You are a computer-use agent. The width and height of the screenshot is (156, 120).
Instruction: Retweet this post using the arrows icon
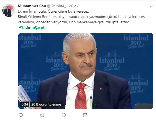pyautogui.click(x=42, y=115)
